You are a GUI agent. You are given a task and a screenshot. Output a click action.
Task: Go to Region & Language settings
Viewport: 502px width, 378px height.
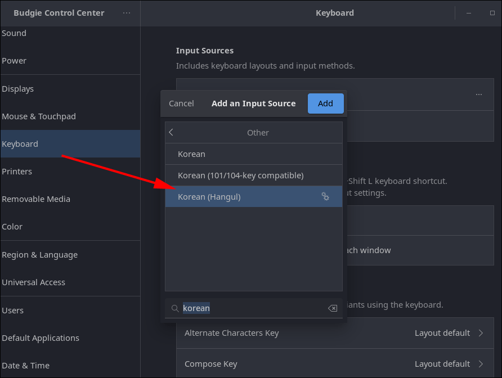70,255
